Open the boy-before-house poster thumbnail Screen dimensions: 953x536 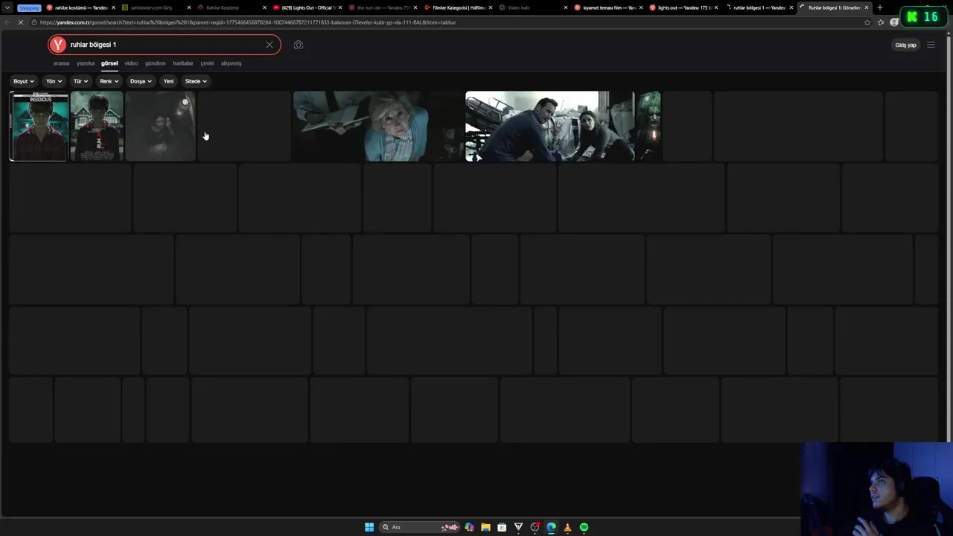tap(97, 126)
